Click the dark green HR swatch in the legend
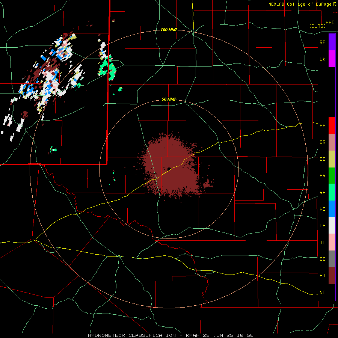338x338 pixels. [x=332, y=176]
